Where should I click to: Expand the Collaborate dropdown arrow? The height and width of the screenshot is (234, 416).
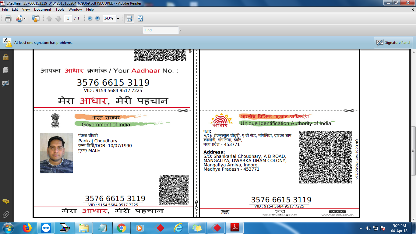25,19
